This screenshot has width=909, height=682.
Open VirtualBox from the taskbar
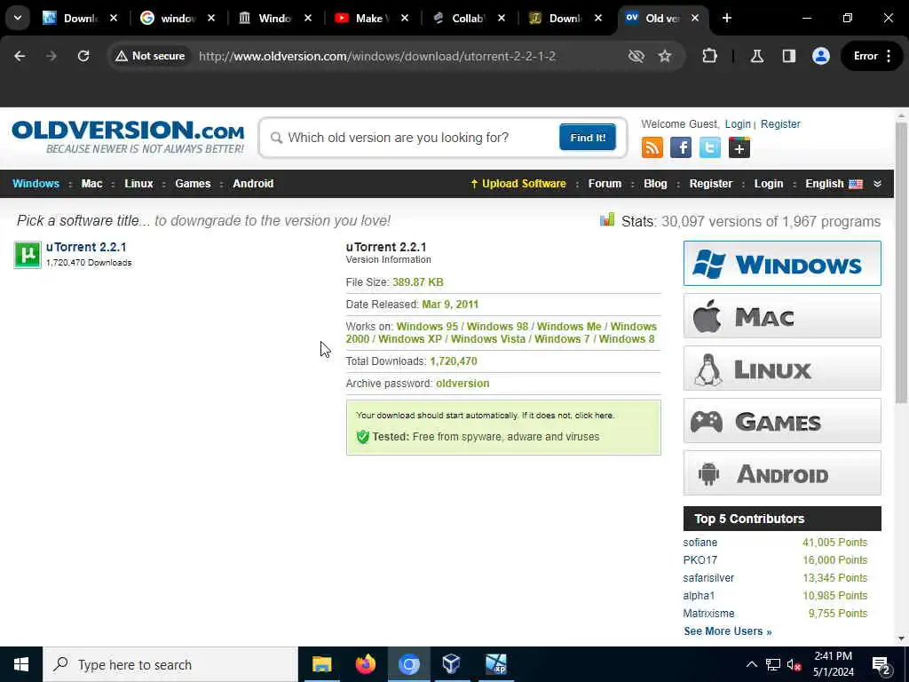[x=451, y=664]
